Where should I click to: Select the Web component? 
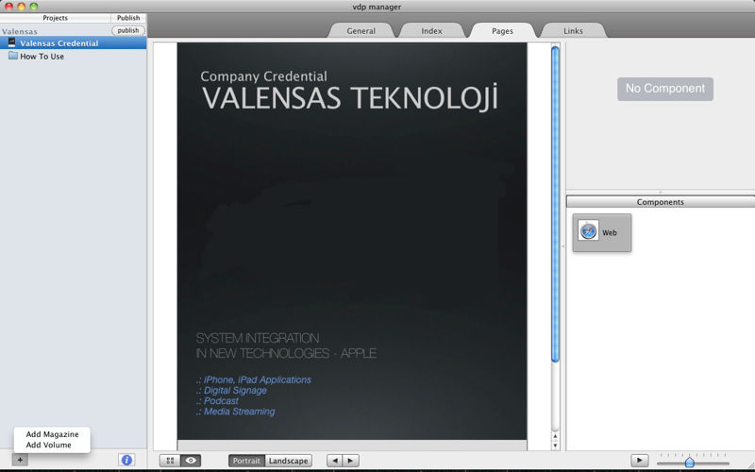tap(602, 232)
